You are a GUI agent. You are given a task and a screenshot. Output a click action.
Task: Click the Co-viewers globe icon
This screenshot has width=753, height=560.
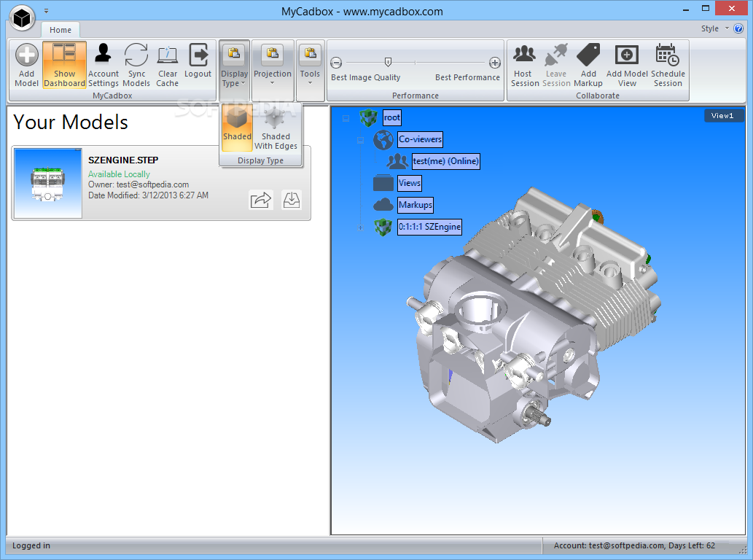[383, 140]
